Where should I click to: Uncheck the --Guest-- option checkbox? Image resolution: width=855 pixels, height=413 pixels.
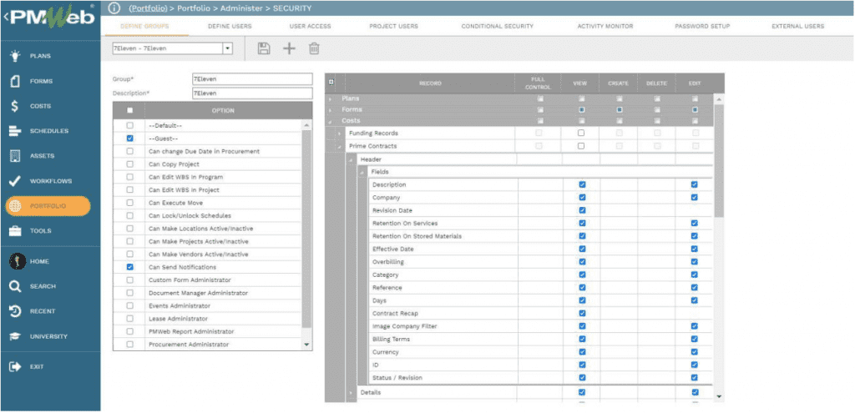(x=129, y=139)
